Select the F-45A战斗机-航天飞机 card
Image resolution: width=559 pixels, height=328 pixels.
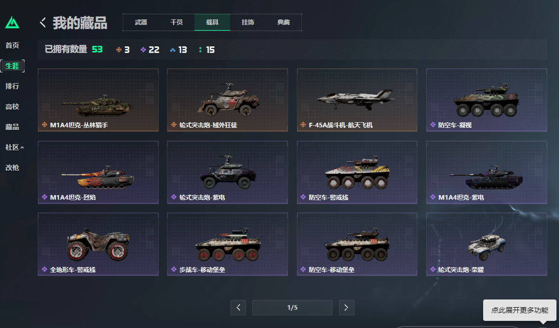357,100
